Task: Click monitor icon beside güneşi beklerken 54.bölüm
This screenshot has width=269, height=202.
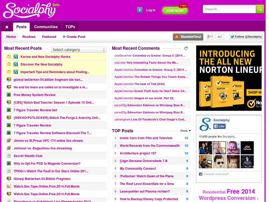Action: (x=9, y=79)
